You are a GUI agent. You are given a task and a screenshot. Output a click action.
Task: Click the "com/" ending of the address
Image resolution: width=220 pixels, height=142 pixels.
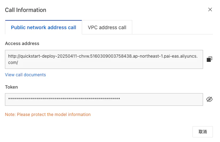[13, 63]
